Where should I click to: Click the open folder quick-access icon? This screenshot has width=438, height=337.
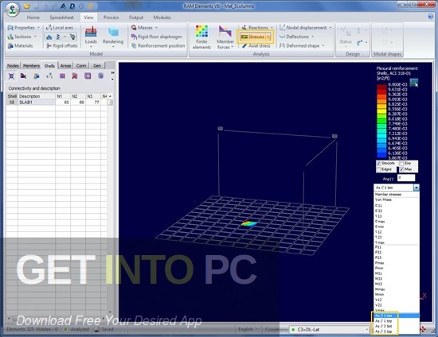coord(27,6)
